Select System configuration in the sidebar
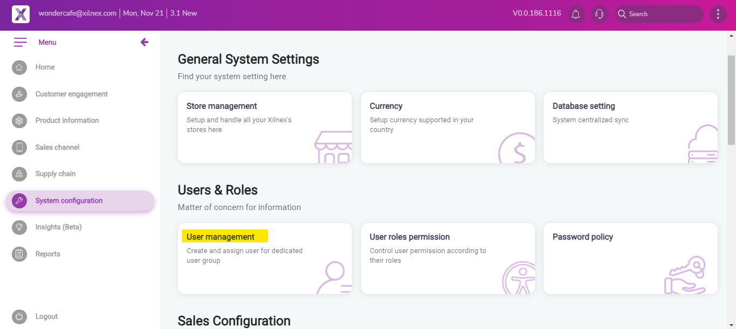This screenshot has height=329, width=736. click(x=69, y=201)
